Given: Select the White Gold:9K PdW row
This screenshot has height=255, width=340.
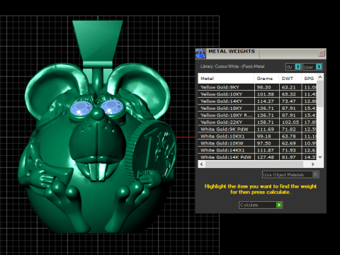Looking at the screenshot, I should pos(257,129).
